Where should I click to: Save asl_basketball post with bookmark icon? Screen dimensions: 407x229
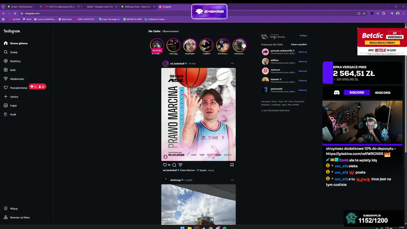coord(232,165)
